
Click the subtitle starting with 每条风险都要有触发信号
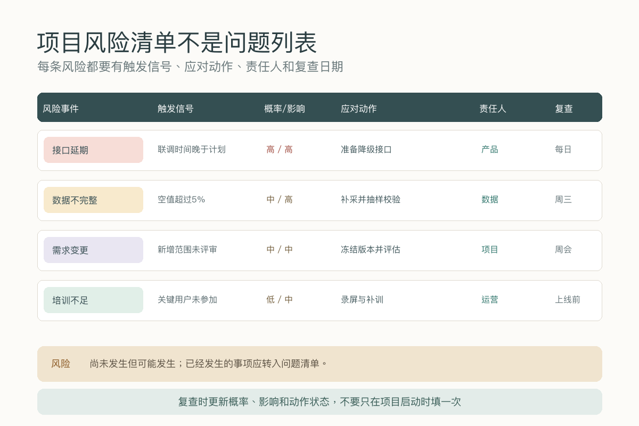coord(190,67)
